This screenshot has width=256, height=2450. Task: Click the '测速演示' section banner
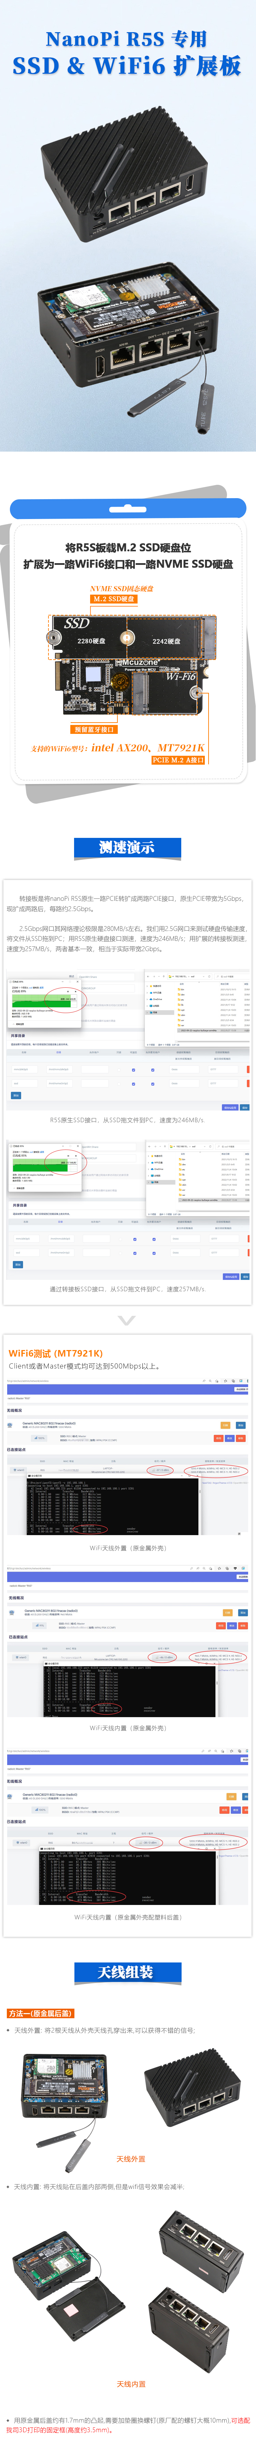pyautogui.click(x=127, y=847)
